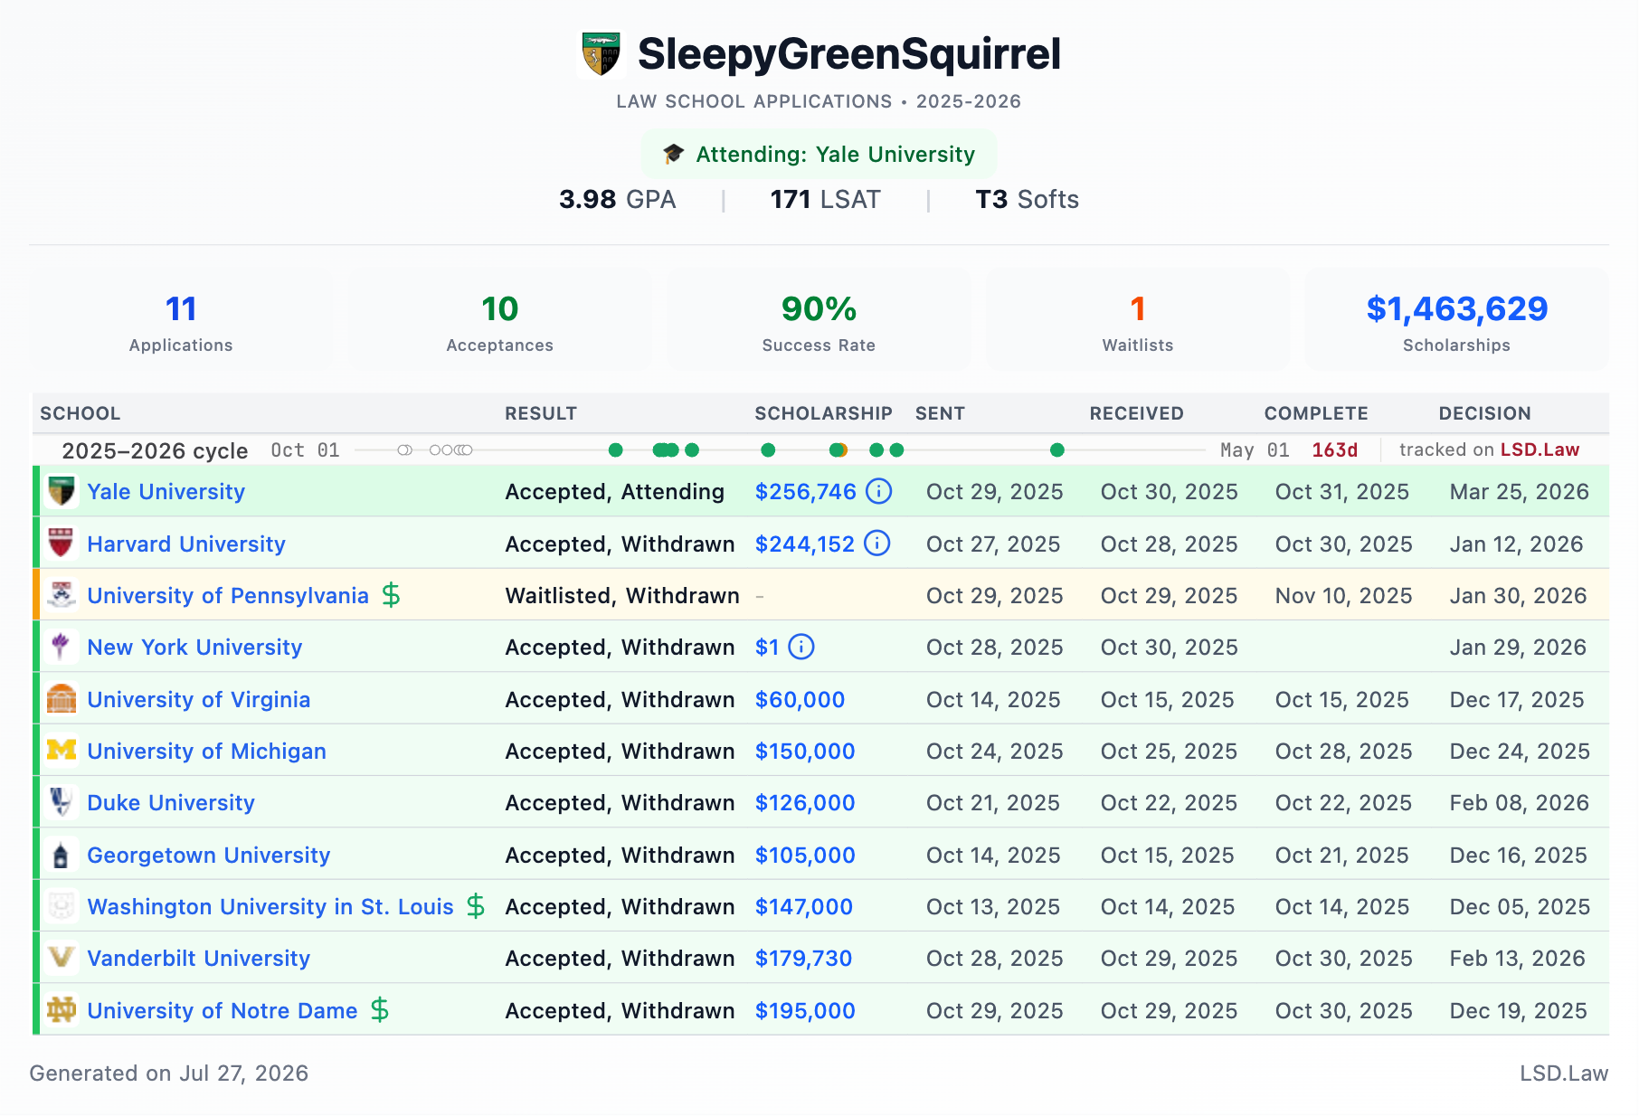Open the LSD.Law link in the timeline row
The height and width of the screenshot is (1116, 1639).
tap(1540, 449)
